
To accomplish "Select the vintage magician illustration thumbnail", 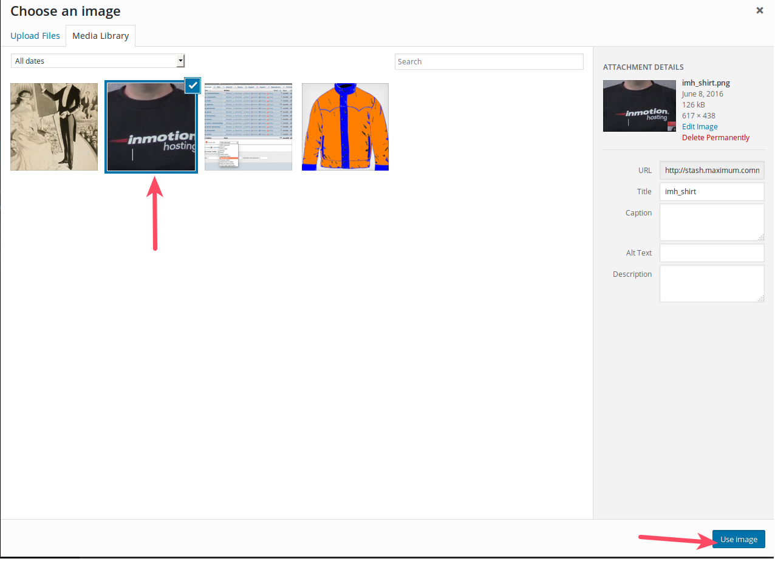I will [x=54, y=127].
